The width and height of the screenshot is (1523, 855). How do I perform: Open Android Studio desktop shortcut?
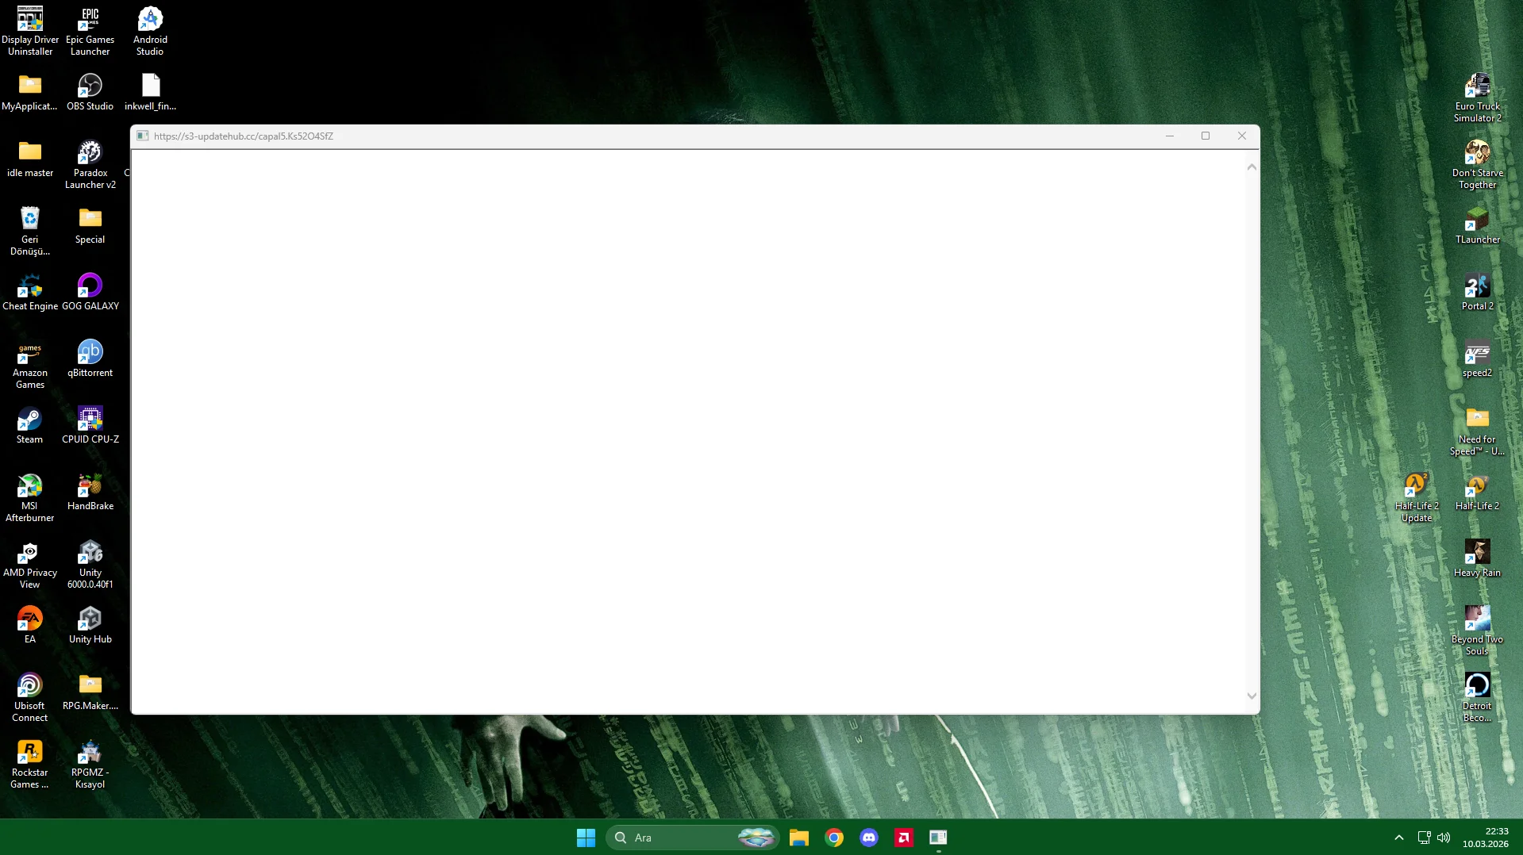pyautogui.click(x=150, y=31)
